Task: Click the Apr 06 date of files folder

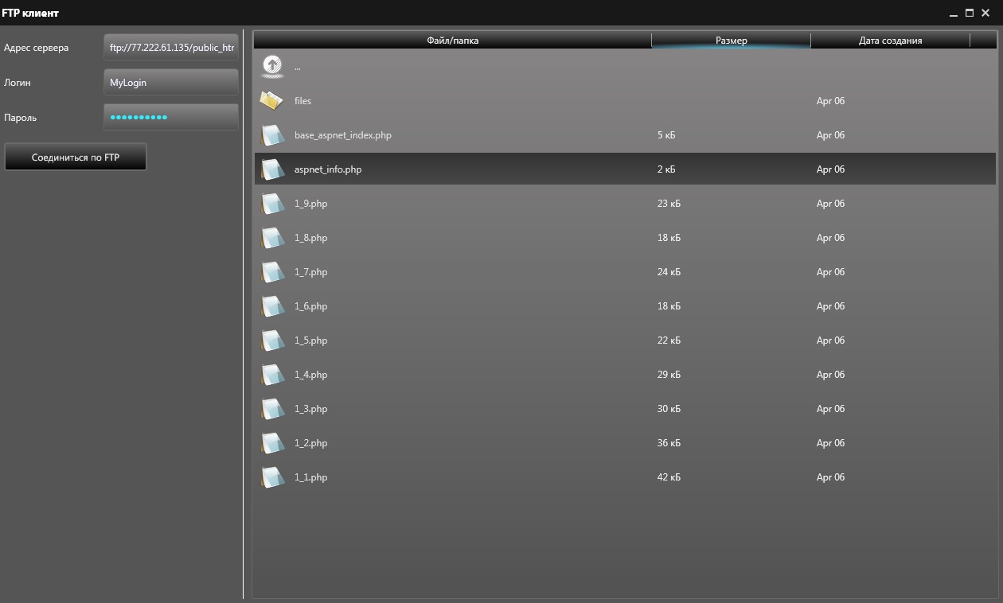Action: coord(830,101)
